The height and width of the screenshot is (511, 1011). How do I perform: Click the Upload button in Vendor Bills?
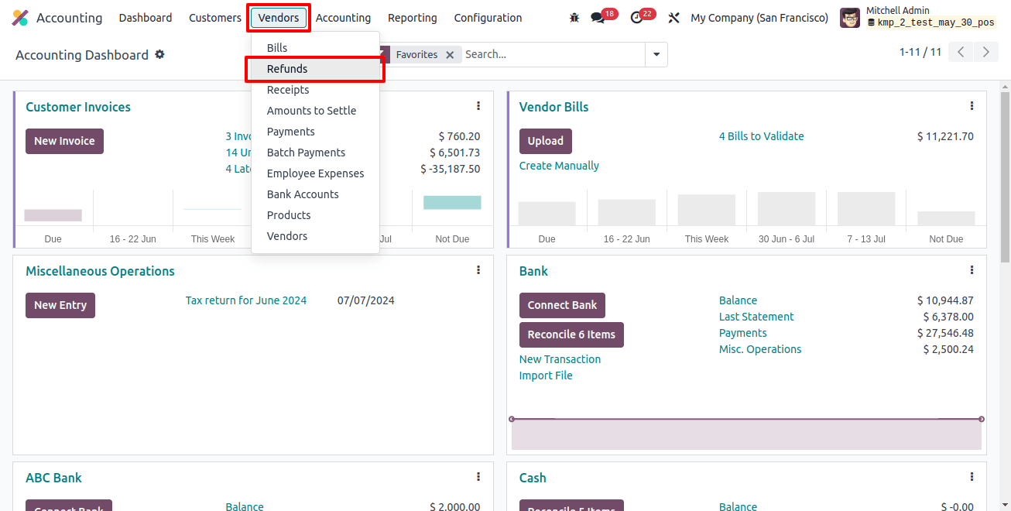546,141
